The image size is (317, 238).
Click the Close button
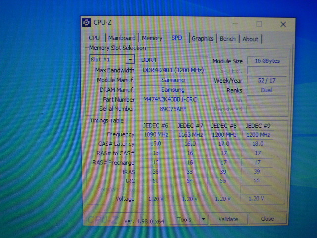click(x=267, y=219)
